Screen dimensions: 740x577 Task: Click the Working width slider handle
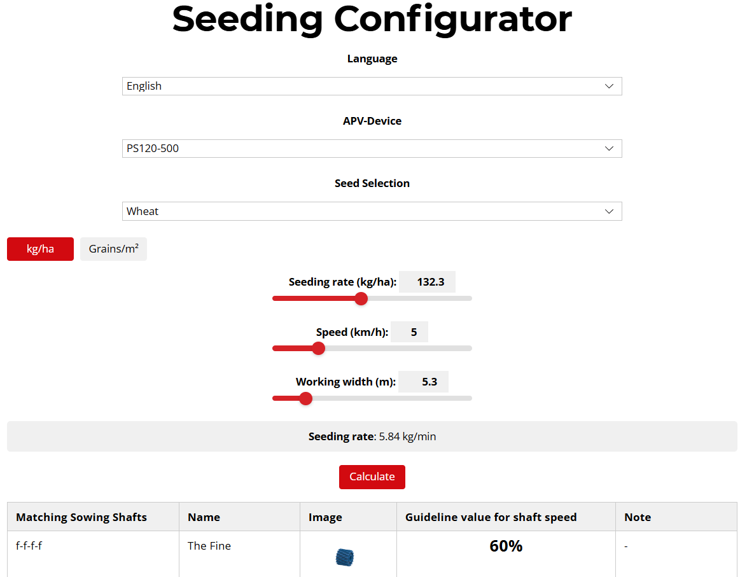coord(305,398)
